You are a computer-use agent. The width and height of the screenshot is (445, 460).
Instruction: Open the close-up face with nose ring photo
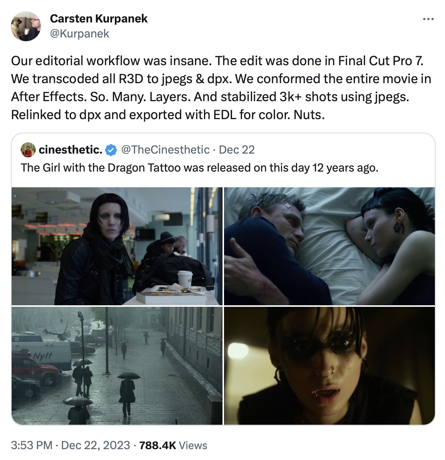329,366
